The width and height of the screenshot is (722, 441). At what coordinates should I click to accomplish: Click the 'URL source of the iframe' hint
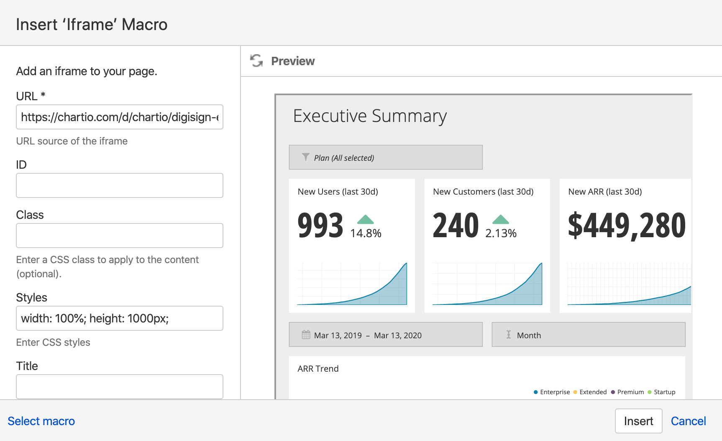click(72, 141)
